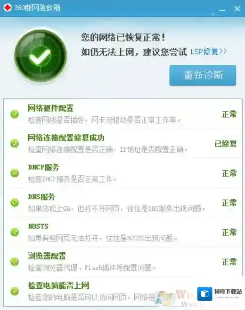This screenshot has width=245, height=310.
Task: Click the green check icon beside DHCP服务
Action: coord(15,173)
